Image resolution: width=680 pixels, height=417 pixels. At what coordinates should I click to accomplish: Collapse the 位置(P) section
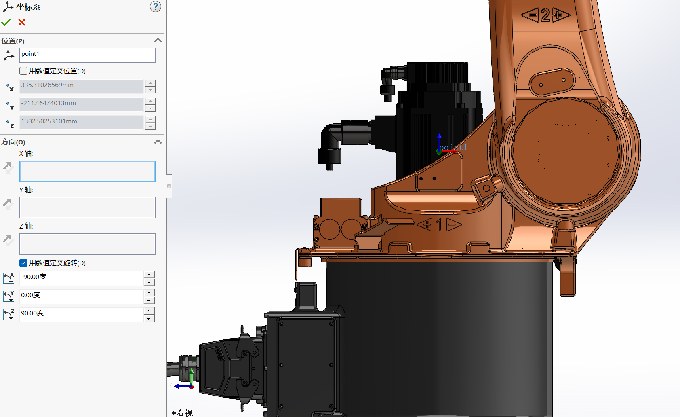(158, 40)
